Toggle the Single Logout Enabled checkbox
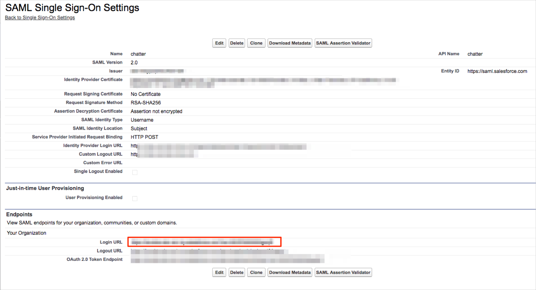 [135, 172]
